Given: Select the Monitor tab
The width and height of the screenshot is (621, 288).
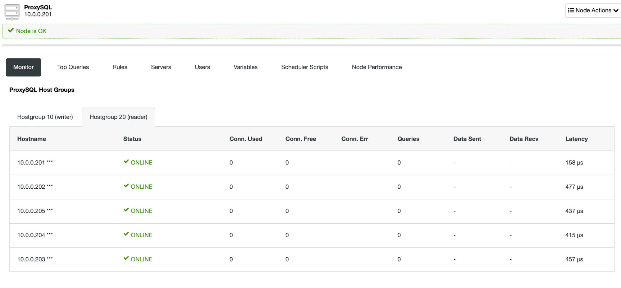Looking at the screenshot, I should [23, 67].
